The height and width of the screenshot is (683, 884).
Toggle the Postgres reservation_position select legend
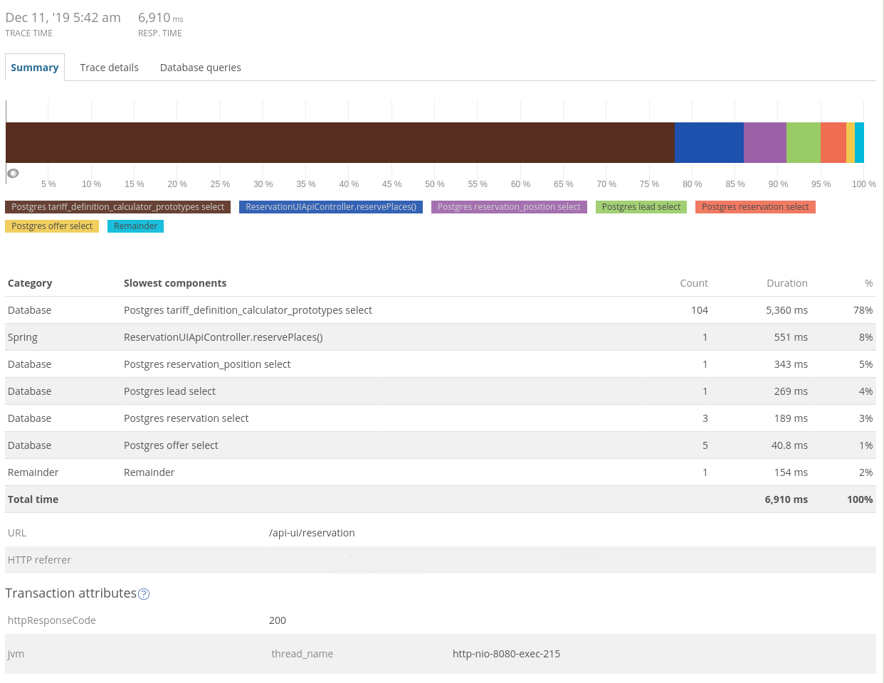509,207
